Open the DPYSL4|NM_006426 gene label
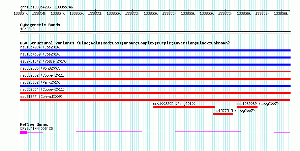 click(x=36, y=129)
